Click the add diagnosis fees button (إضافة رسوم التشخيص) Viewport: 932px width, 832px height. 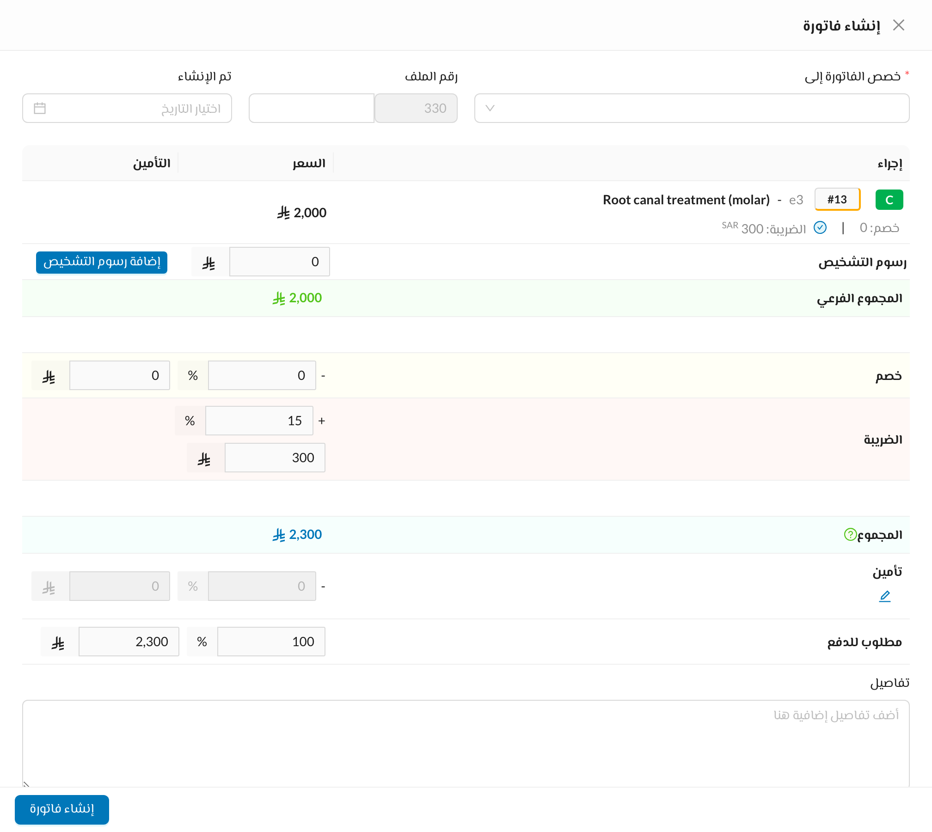[102, 262]
